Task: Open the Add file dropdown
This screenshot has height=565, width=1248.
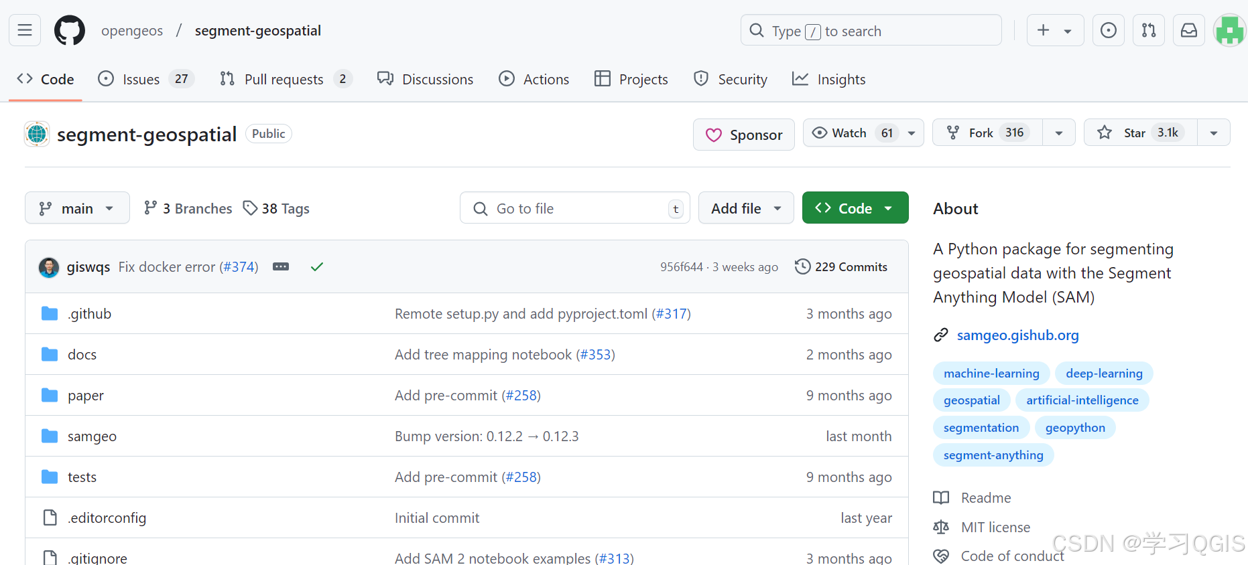Action: pyautogui.click(x=746, y=208)
